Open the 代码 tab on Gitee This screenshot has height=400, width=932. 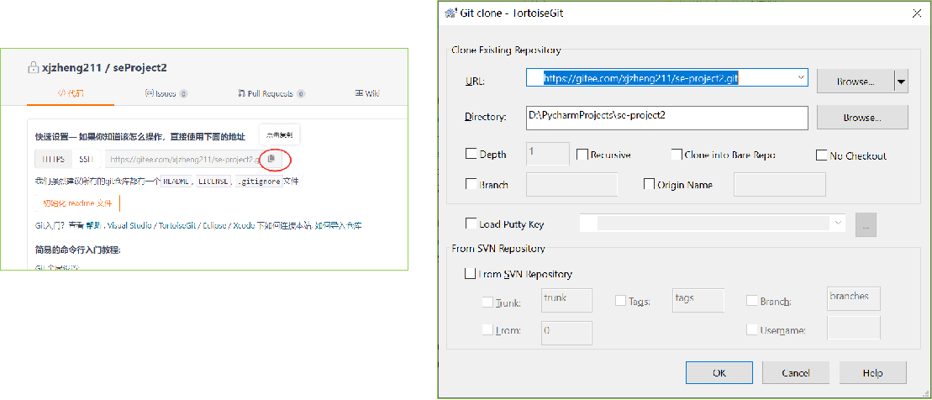(71, 94)
